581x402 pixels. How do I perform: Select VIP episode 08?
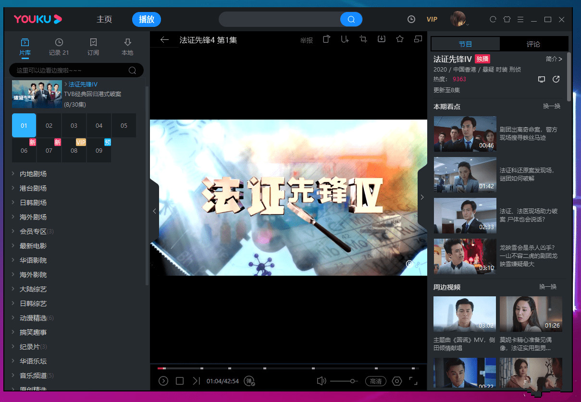74,150
